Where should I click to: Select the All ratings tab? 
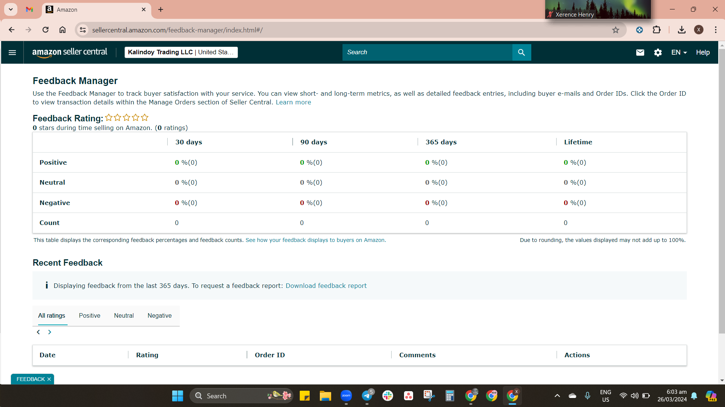51,316
